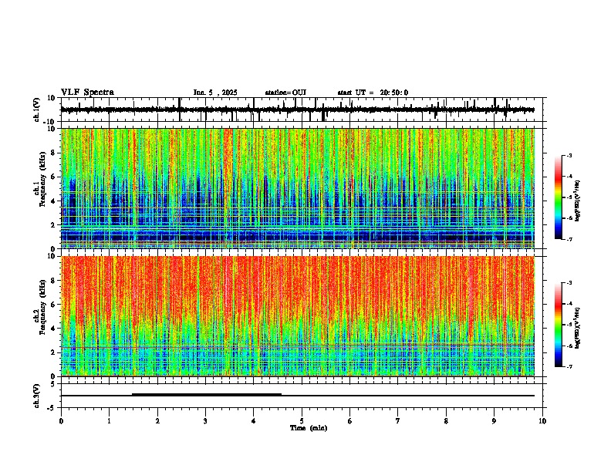Viewport: 611px width, 472px height.
Task: Click the ch.3 voltage trace panel
Action: 303,396
